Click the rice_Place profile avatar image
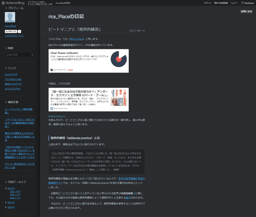256x217 pixels. [10, 17]
